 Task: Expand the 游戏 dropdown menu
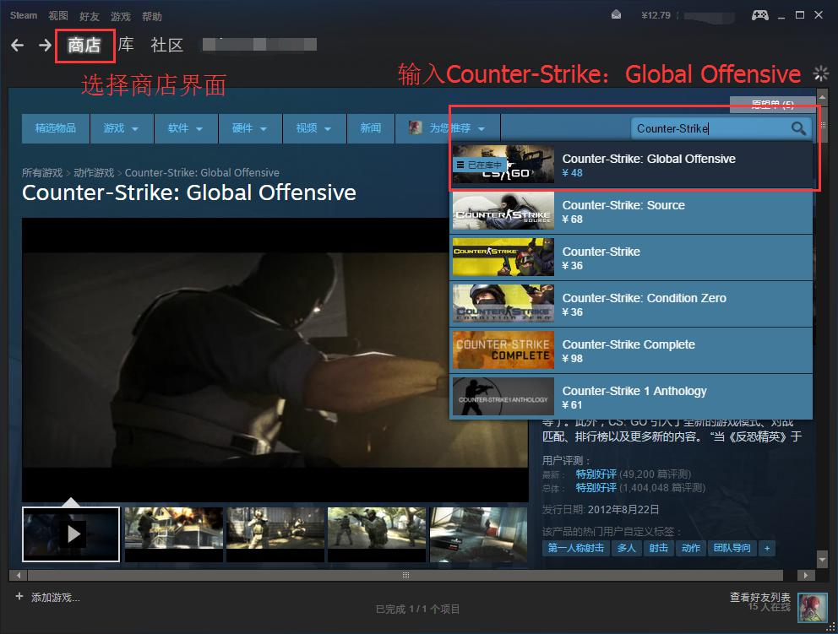pos(122,128)
